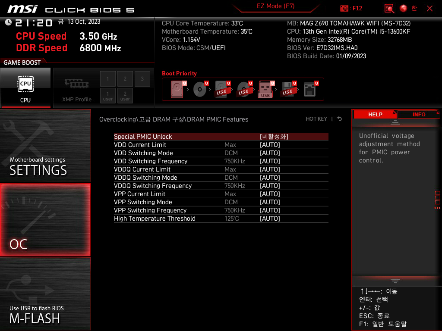Select the network boot device icon
Image resolution: width=442 pixels, height=331 pixels.
(311, 89)
